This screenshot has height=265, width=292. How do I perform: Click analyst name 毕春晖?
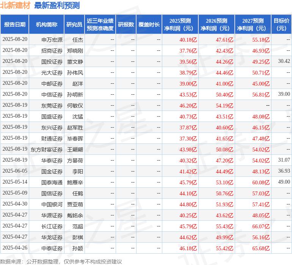75,138
